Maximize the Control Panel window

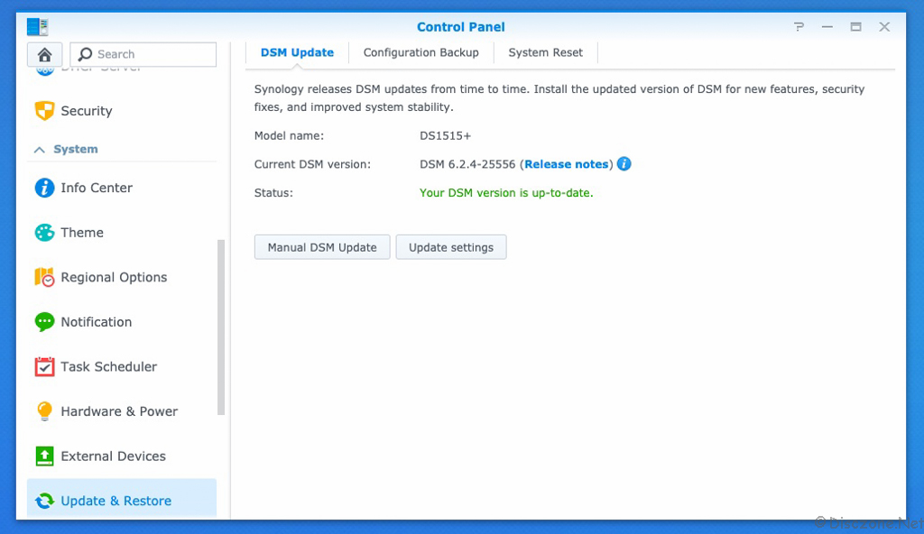coord(855,27)
